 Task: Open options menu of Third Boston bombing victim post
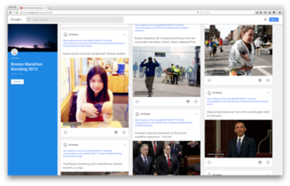[125, 145]
